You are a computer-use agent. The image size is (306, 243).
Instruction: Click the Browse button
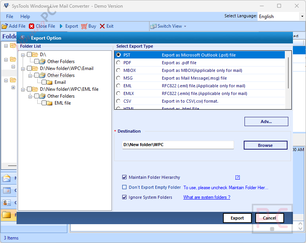tap(265, 145)
